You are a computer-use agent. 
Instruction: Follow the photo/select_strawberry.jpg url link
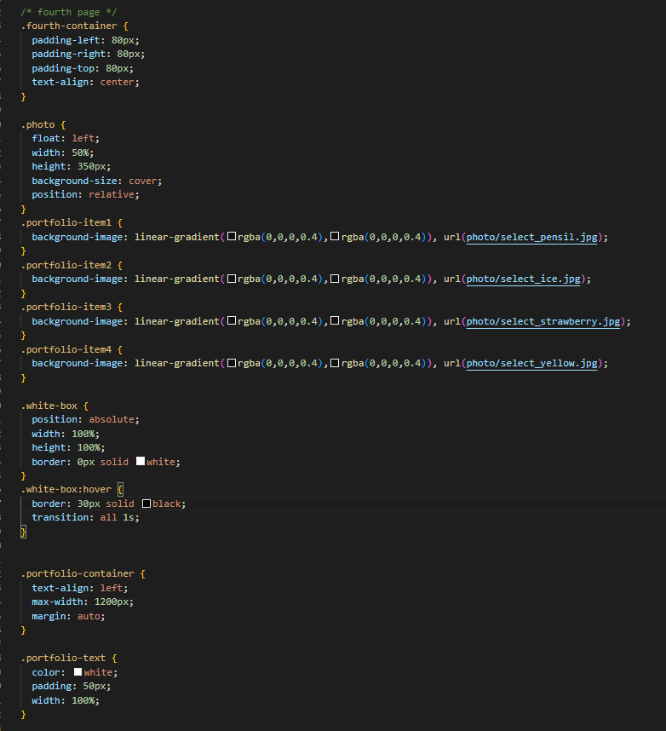click(x=543, y=322)
